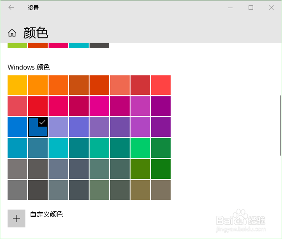Image resolution: width=282 pixels, height=239 pixels.
Task: Choose the cool blue swatch starting fourth row
Action: pos(17,148)
